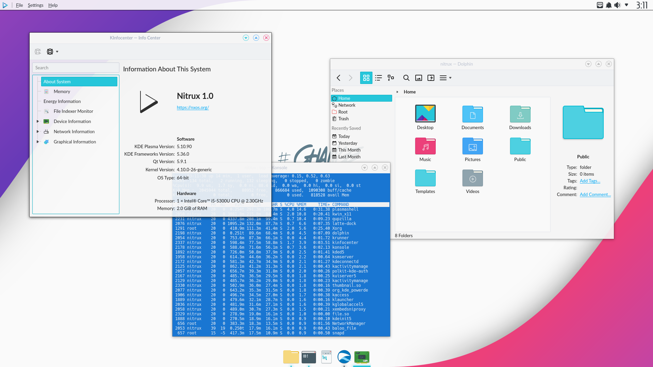Open the volume control in system tray

pos(618,5)
